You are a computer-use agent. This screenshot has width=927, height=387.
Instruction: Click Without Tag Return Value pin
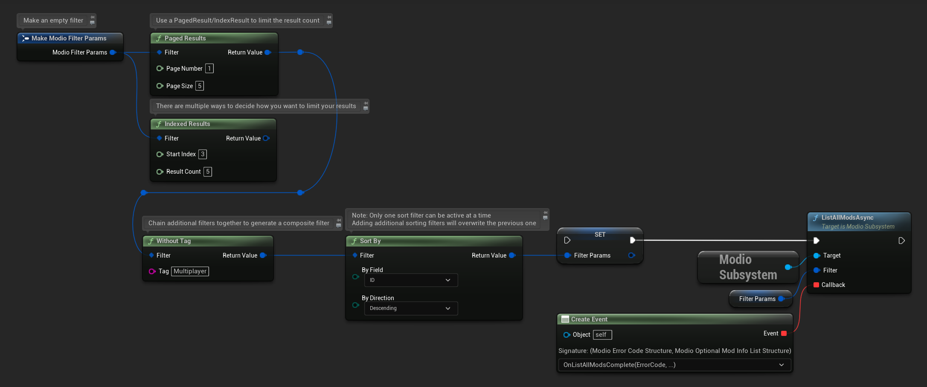(263, 255)
